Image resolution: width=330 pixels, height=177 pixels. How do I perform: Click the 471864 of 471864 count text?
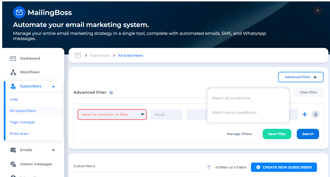pos(231,167)
